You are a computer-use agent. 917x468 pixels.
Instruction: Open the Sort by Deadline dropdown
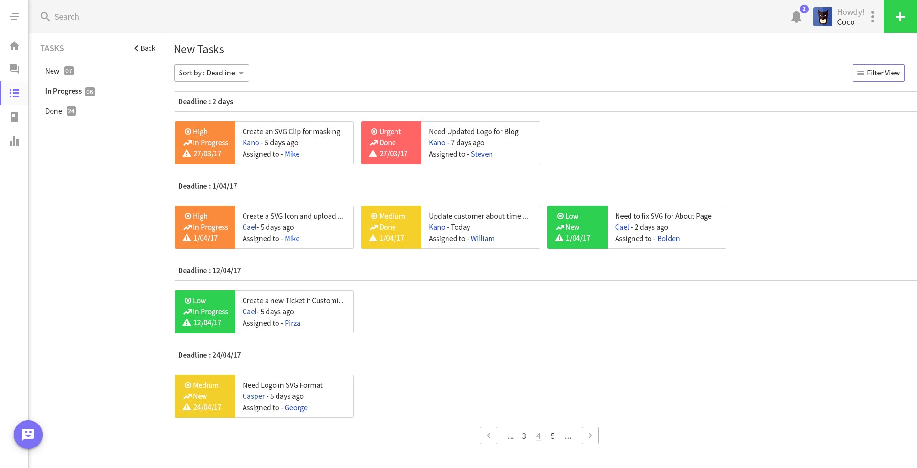[212, 73]
